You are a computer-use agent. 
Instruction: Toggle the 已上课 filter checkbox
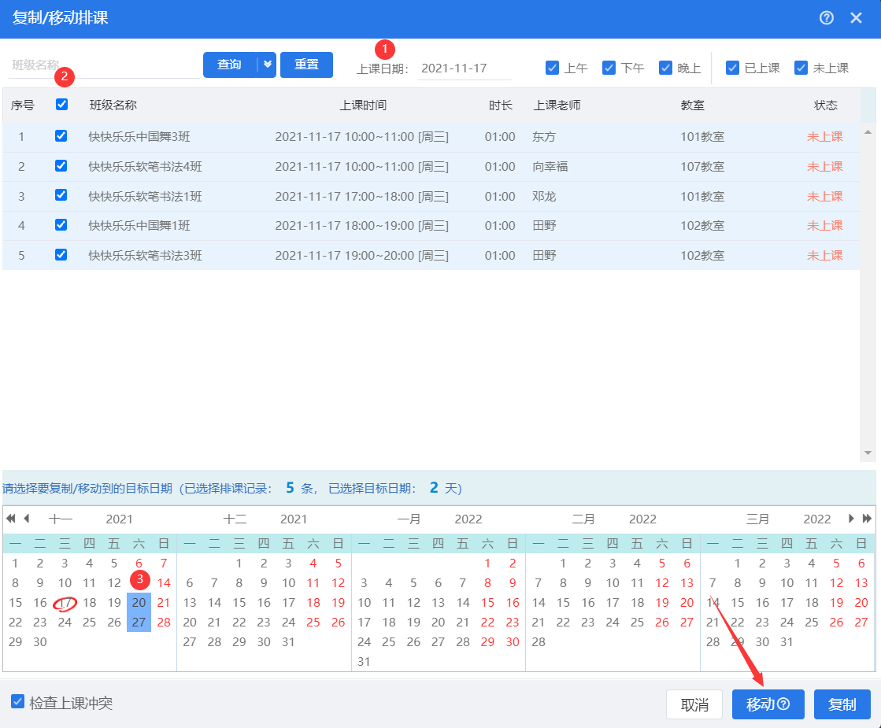(x=732, y=68)
